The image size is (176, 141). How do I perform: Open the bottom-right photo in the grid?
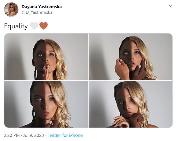(131, 104)
